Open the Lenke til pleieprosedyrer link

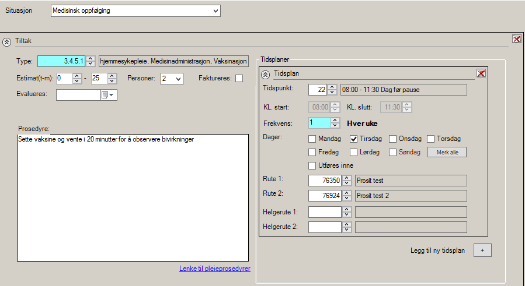click(214, 269)
